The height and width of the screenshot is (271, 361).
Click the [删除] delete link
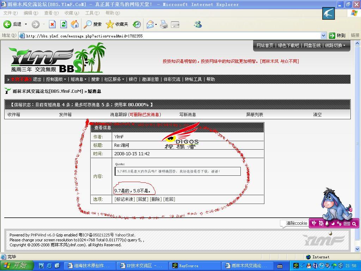coord(155,199)
